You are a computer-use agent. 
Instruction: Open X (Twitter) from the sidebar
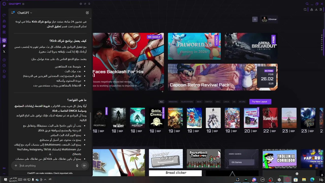pos(4,52)
